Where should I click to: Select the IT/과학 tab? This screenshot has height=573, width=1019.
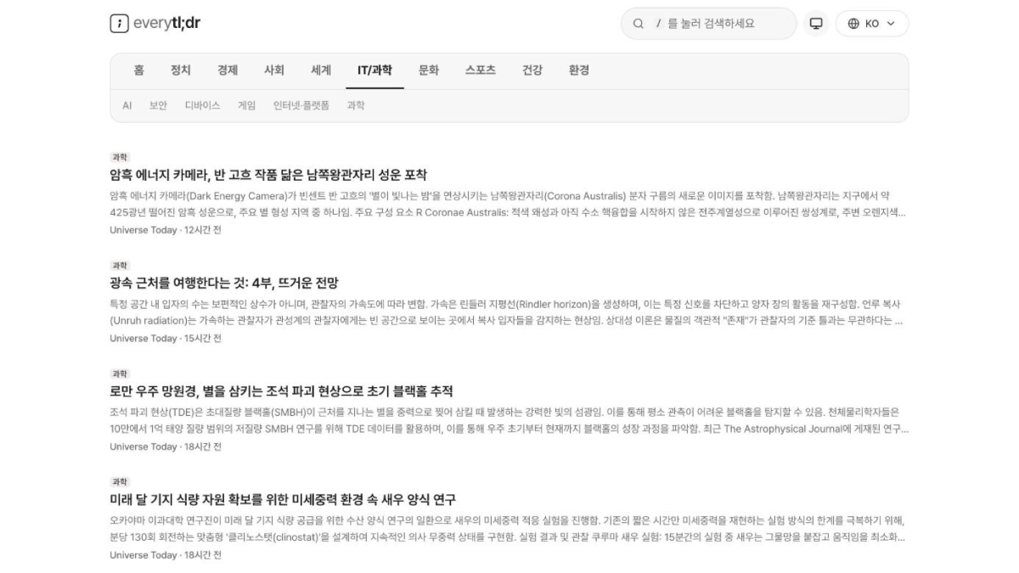coord(374,70)
